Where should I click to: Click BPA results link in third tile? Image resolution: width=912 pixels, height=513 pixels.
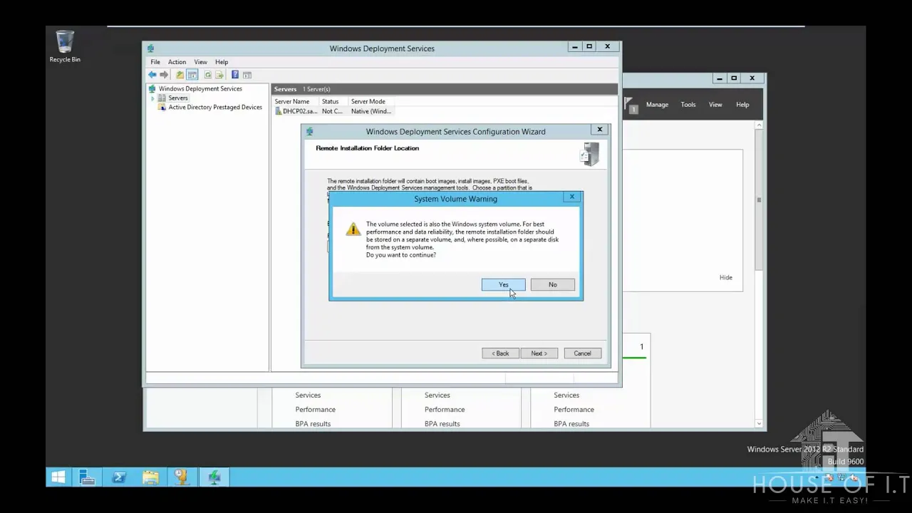pyautogui.click(x=571, y=424)
